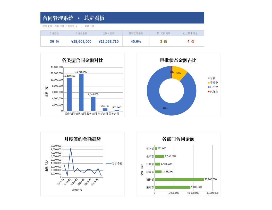Select the 45.6% progress value
Screen dimensions: 272x210
click(x=136, y=41)
